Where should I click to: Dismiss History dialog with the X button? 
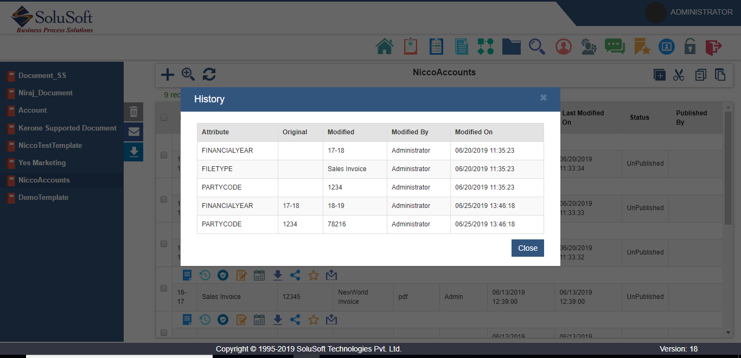click(543, 97)
